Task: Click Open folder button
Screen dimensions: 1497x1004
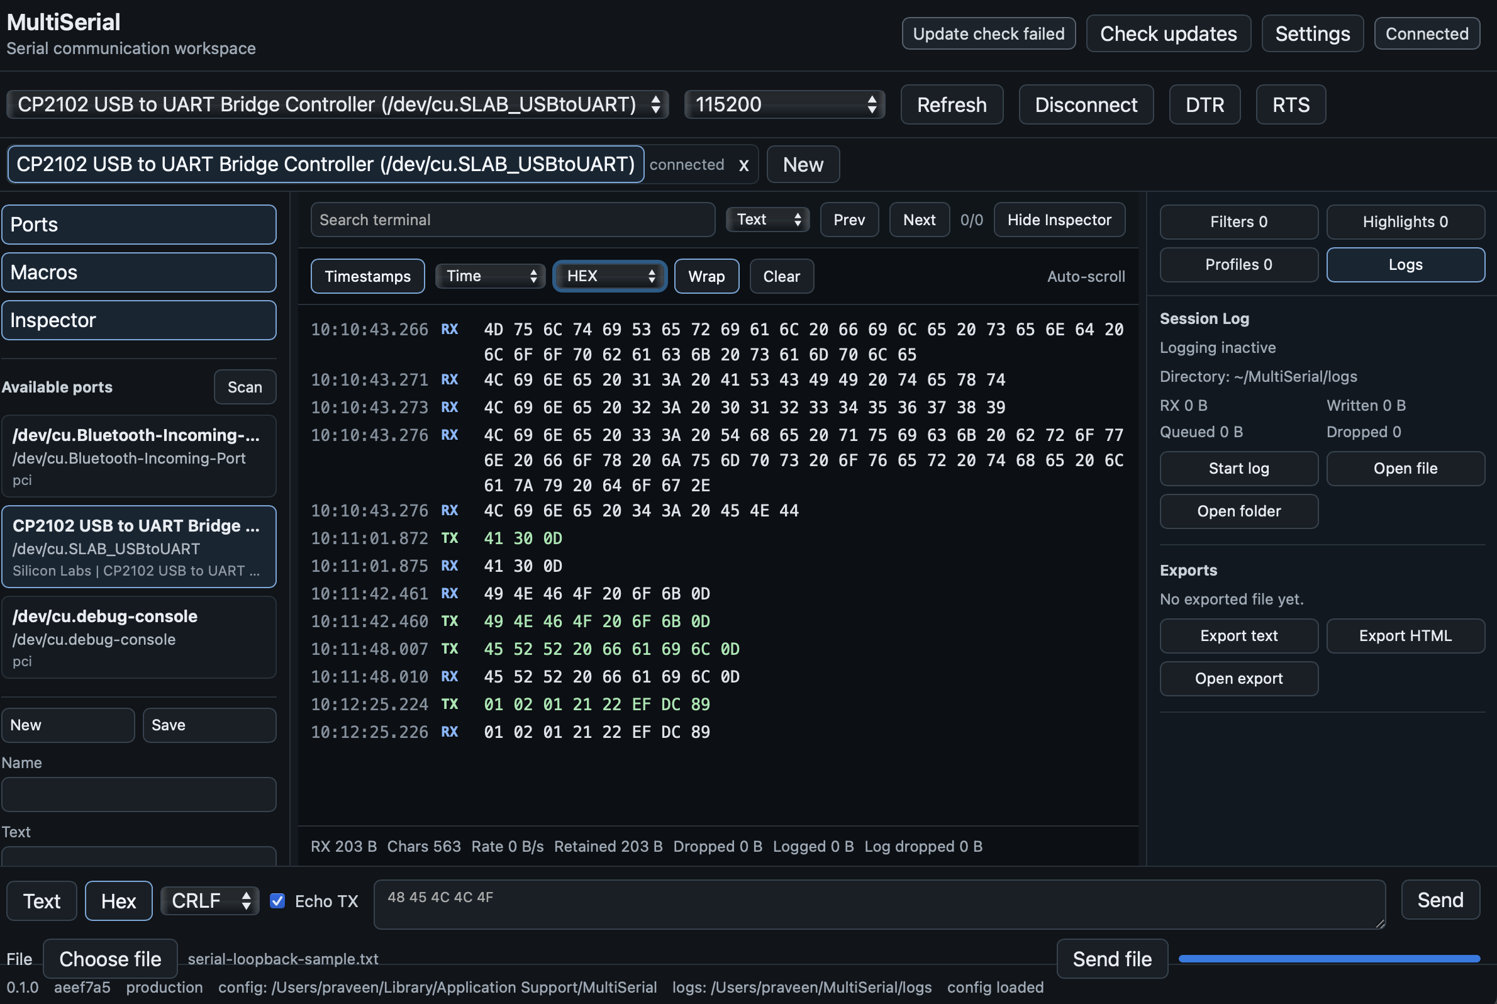Action: click(x=1238, y=511)
